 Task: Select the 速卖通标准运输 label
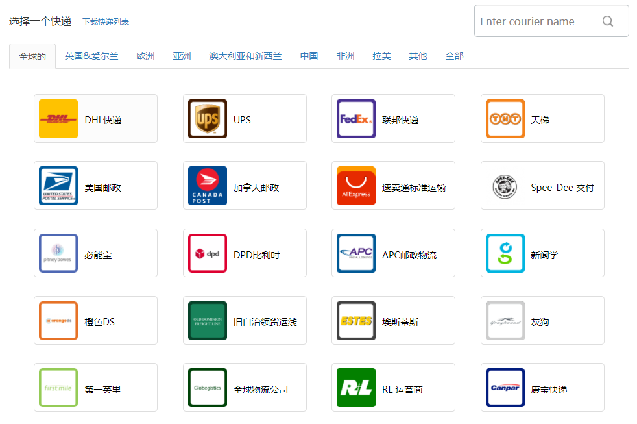[414, 188]
